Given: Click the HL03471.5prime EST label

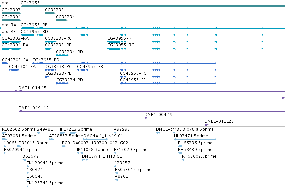Looking at the screenshot, I should coord(191,136).
